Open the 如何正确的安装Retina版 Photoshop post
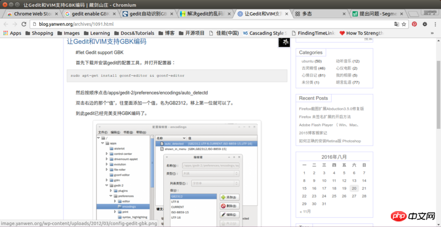The image size is (441, 227). [330, 141]
